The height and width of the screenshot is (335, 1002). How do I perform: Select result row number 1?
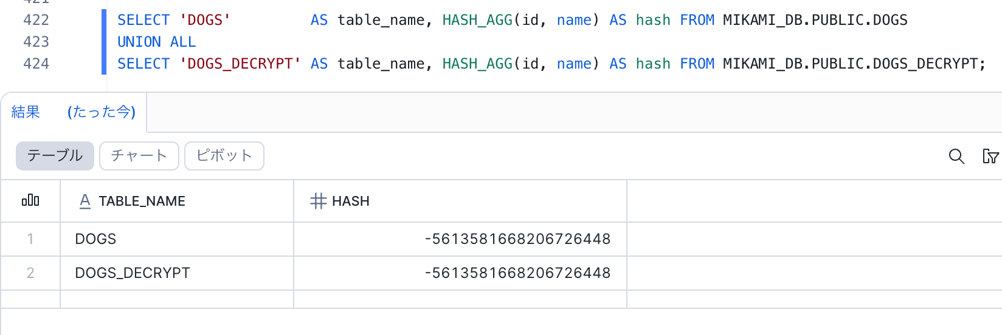click(30, 239)
